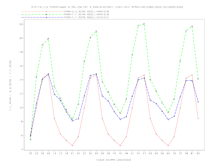This screenshot has width=216, height=167.
Task: Click the vertical y-axis label F.F_MEAN | O.O_MEAN
Action: [10, 86]
